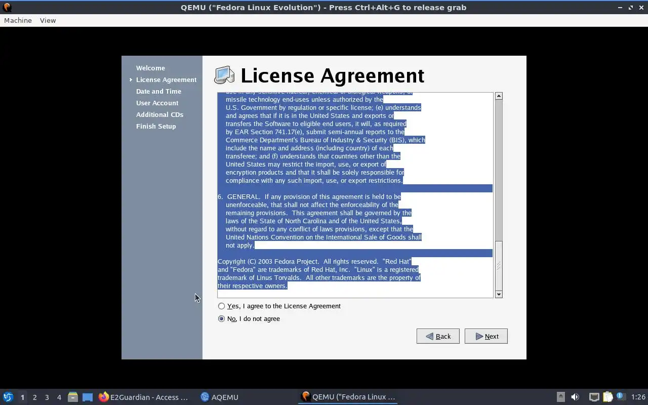Switch to E2Guardian Firefox taskbar window
648x405 pixels.
143,397
